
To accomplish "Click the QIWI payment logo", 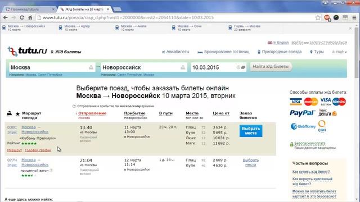I will 322,126.
